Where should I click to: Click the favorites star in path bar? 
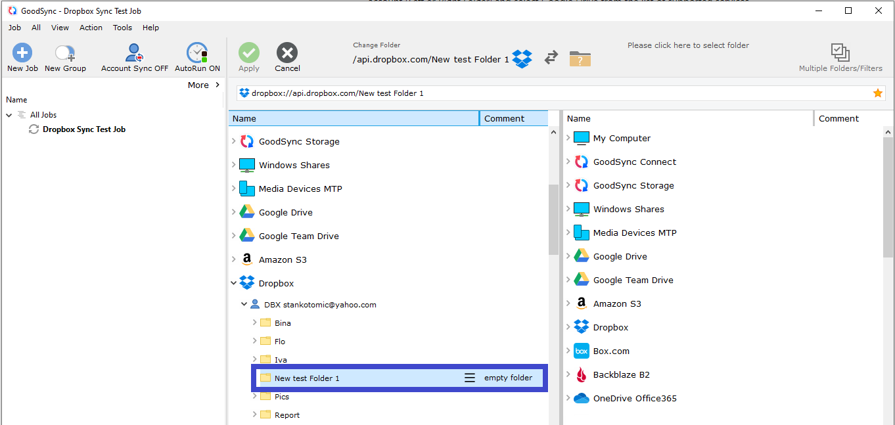[877, 93]
